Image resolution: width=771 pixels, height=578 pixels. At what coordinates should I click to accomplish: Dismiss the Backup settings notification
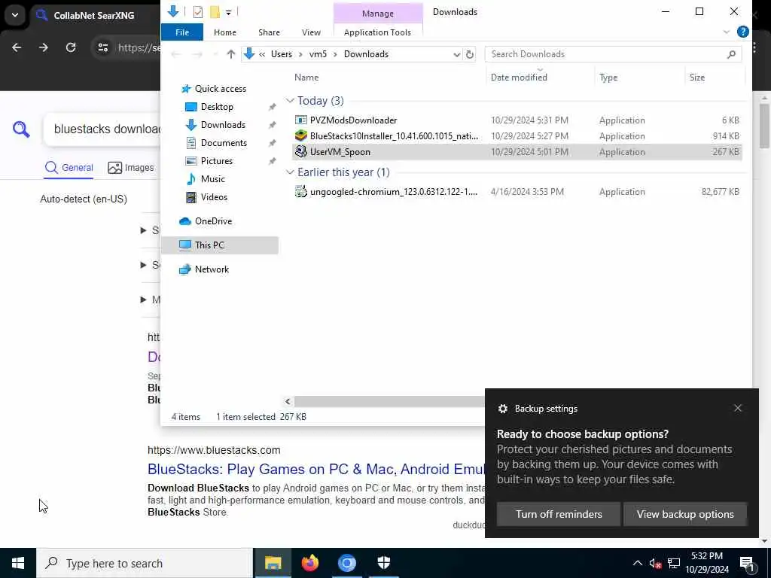click(738, 409)
